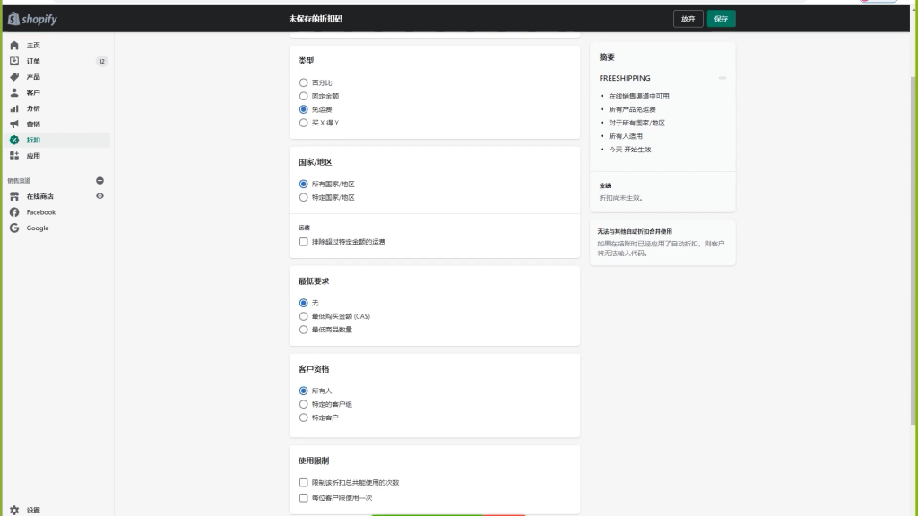Choose the 特定国家/地区 radio option

click(303, 197)
